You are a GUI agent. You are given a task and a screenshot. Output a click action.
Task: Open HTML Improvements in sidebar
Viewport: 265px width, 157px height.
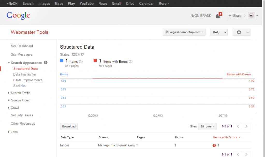(x=28, y=80)
